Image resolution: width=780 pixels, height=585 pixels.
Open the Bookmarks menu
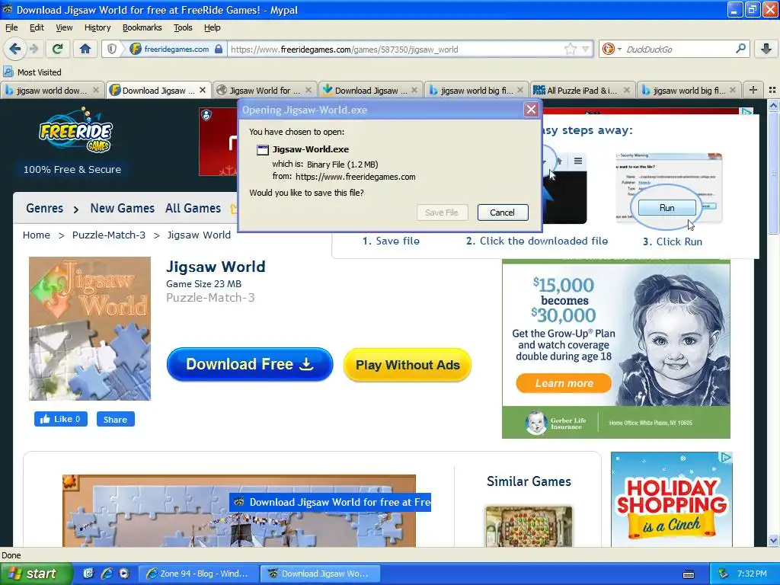click(142, 27)
